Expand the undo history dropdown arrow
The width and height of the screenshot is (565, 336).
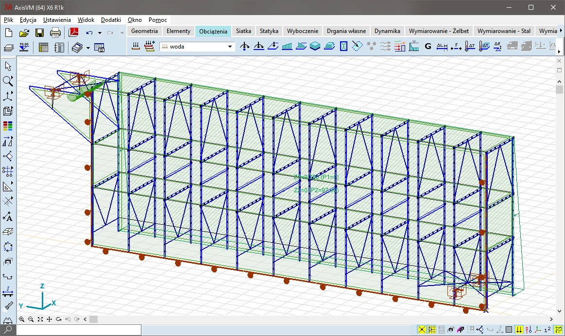(x=100, y=33)
